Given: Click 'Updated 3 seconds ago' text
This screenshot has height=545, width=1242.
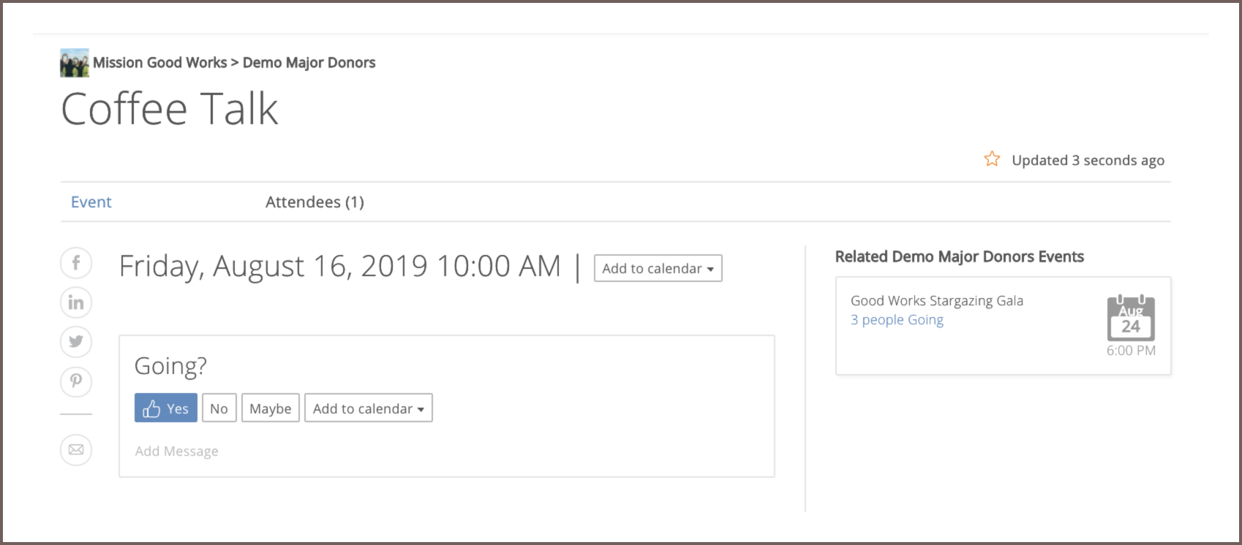Looking at the screenshot, I should 1088,160.
